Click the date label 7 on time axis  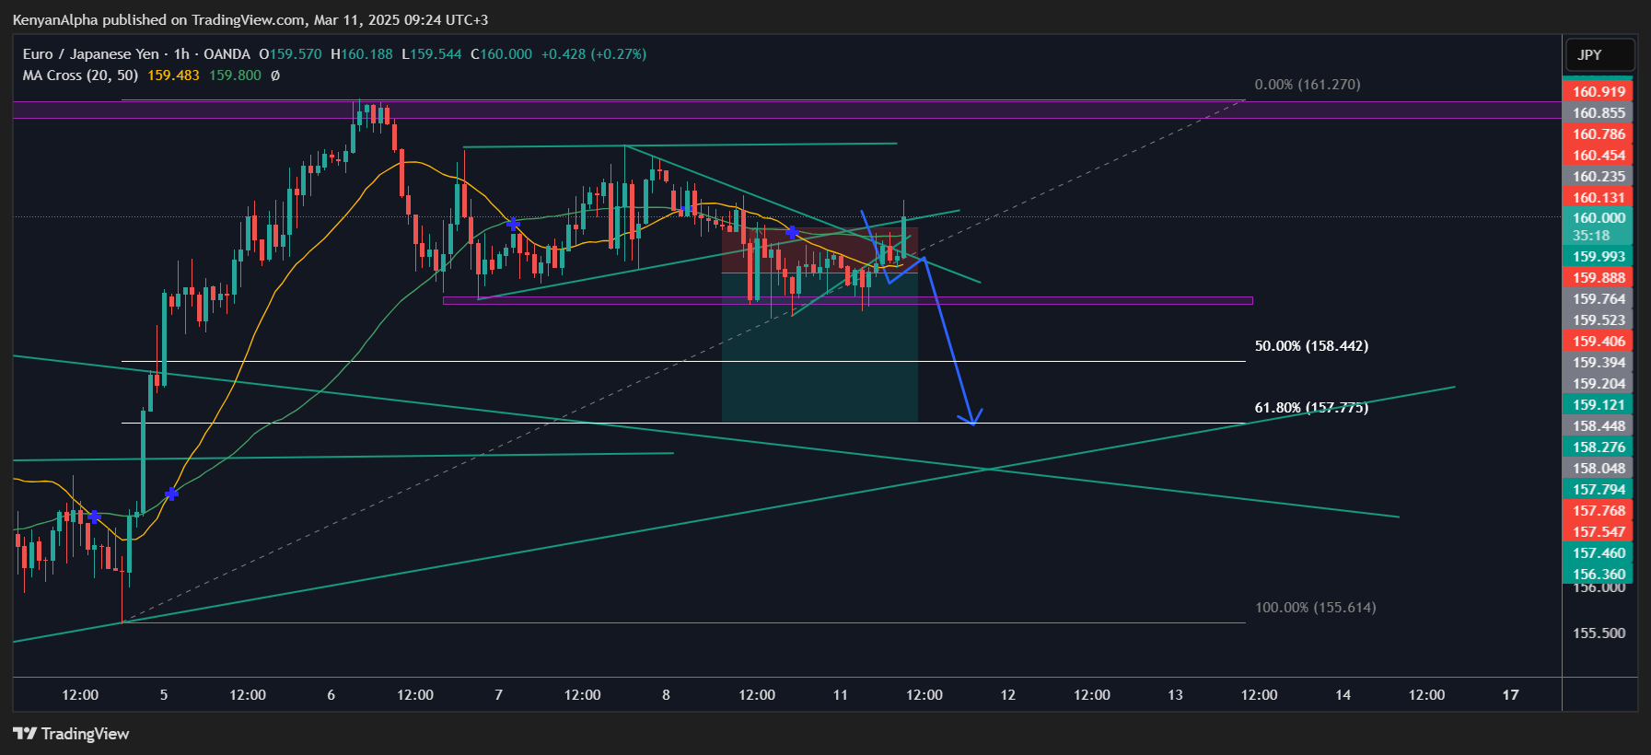click(499, 695)
